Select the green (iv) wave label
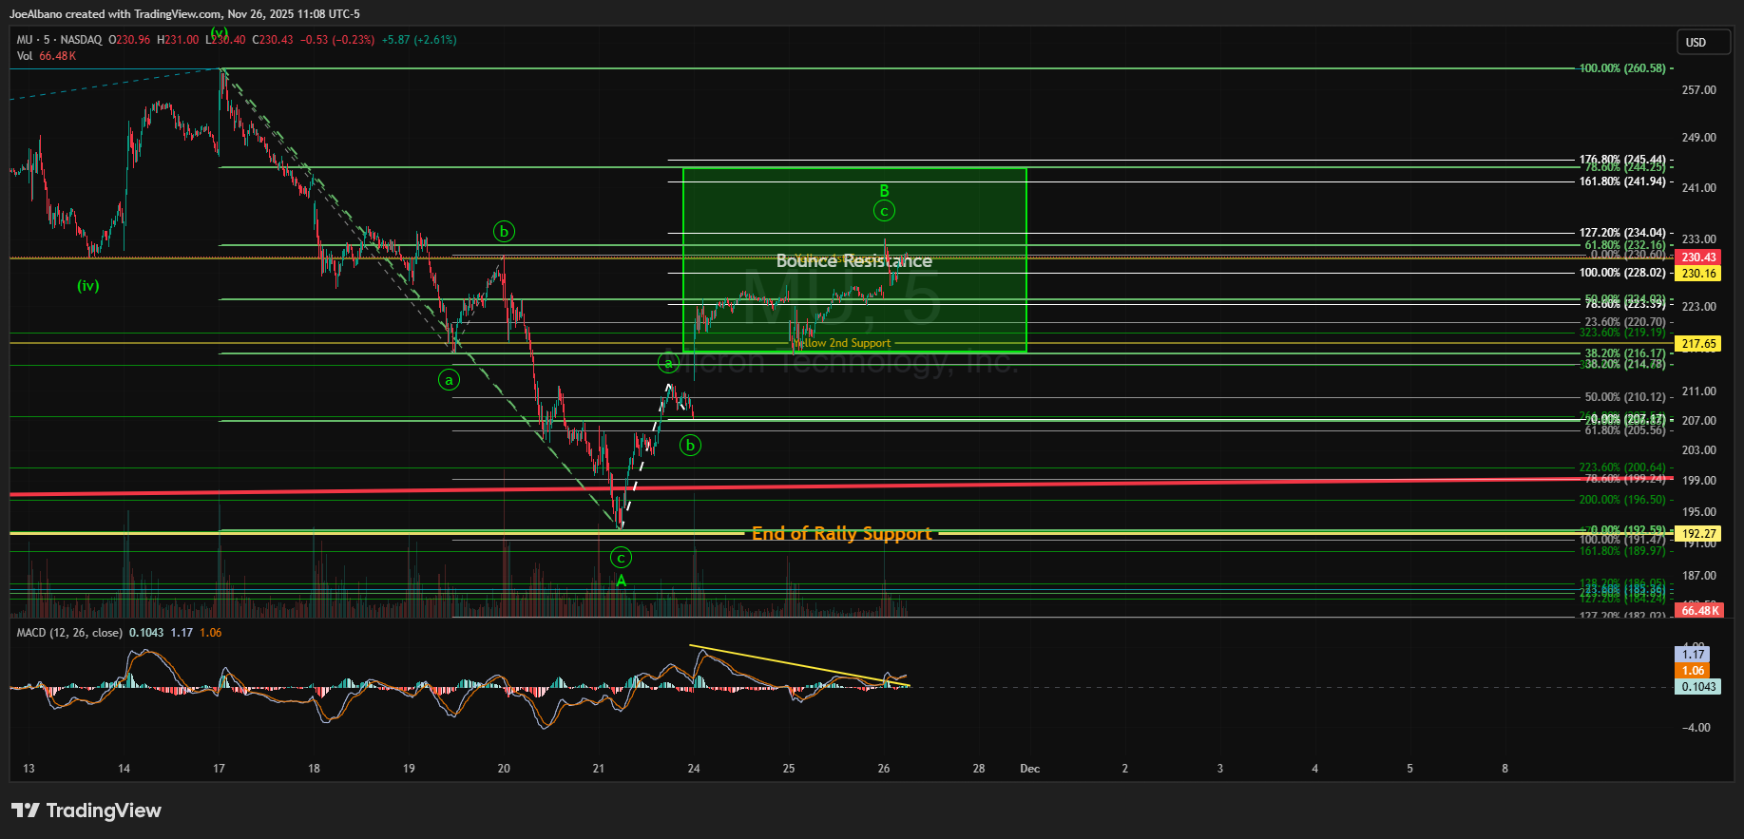Image resolution: width=1744 pixels, height=839 pixels. 88,286
